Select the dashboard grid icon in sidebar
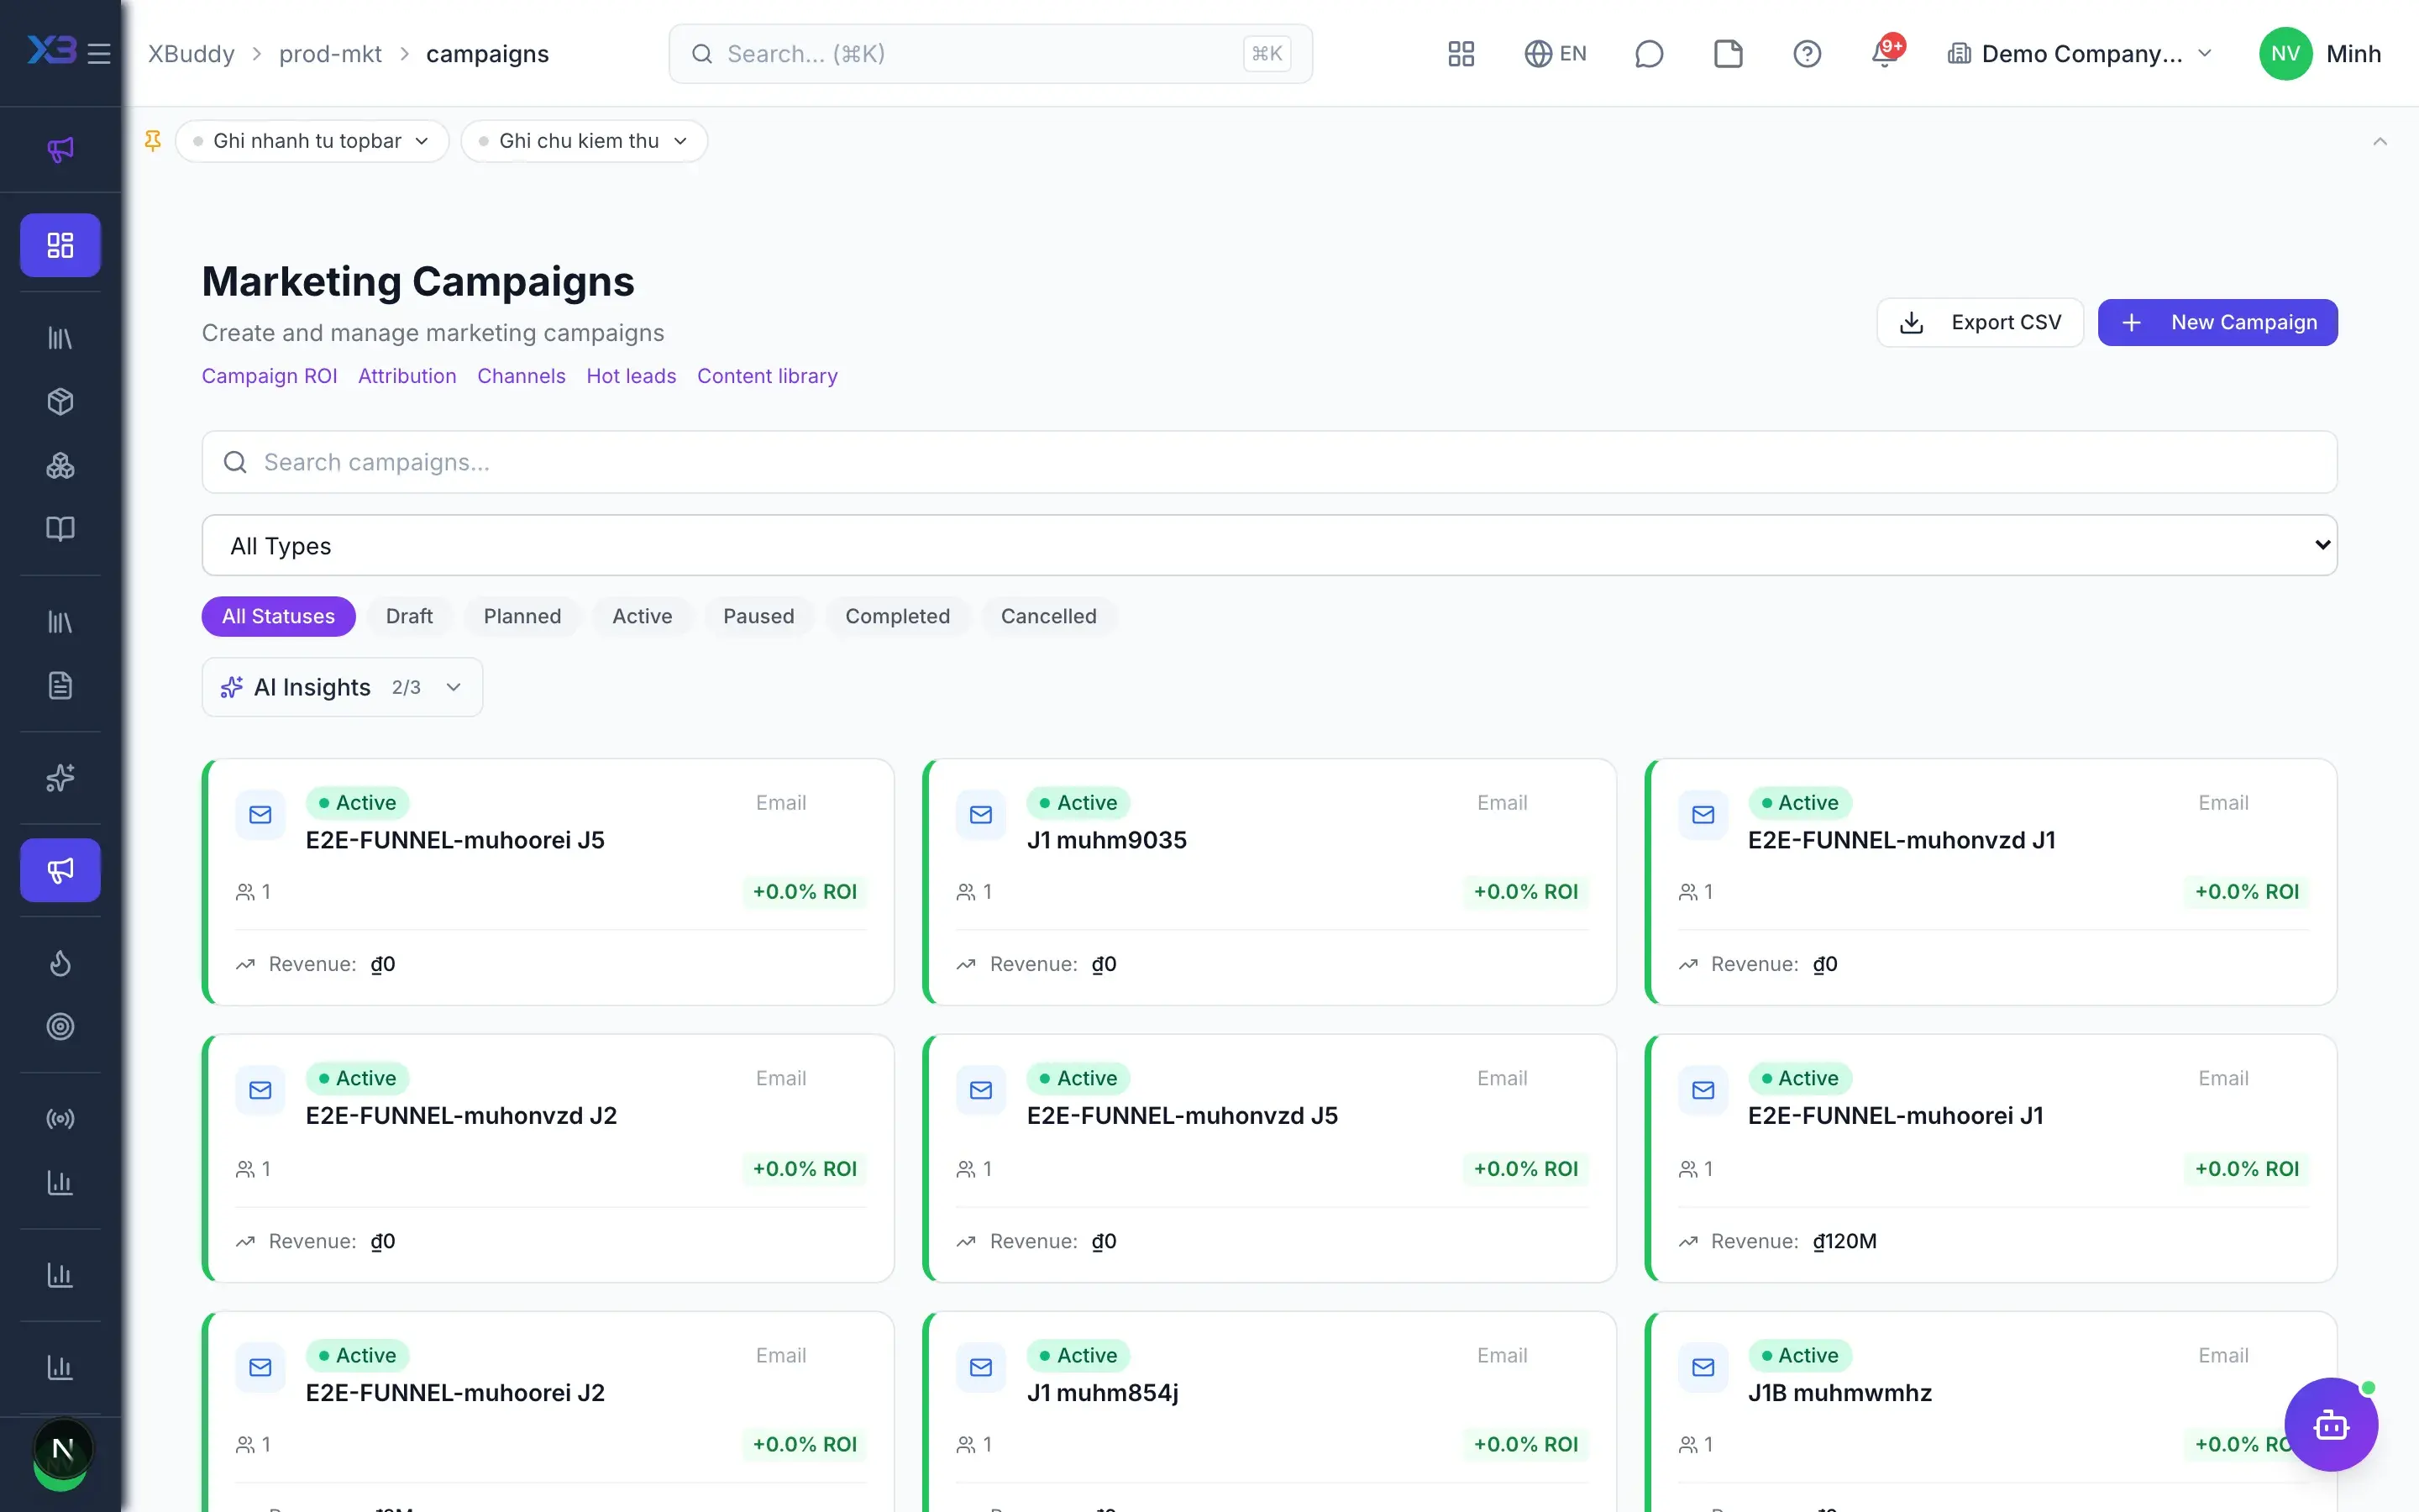The height and width of the screenshot is (1512, 2419). coord(60,245)
